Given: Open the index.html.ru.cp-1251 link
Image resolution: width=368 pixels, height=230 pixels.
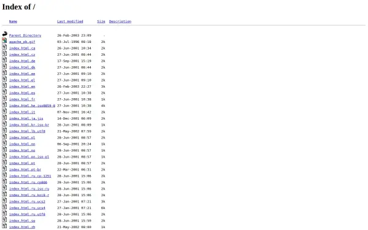Looking at the screenshot, I should [x=30, y=176].
